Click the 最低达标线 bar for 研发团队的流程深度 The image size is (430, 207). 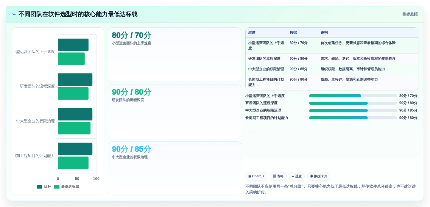pyautogui.click(x=73, y=93)
